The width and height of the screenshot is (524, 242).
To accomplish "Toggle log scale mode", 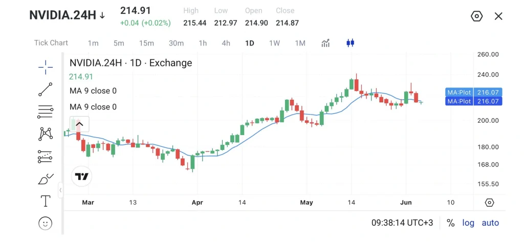I will [468, 223].
